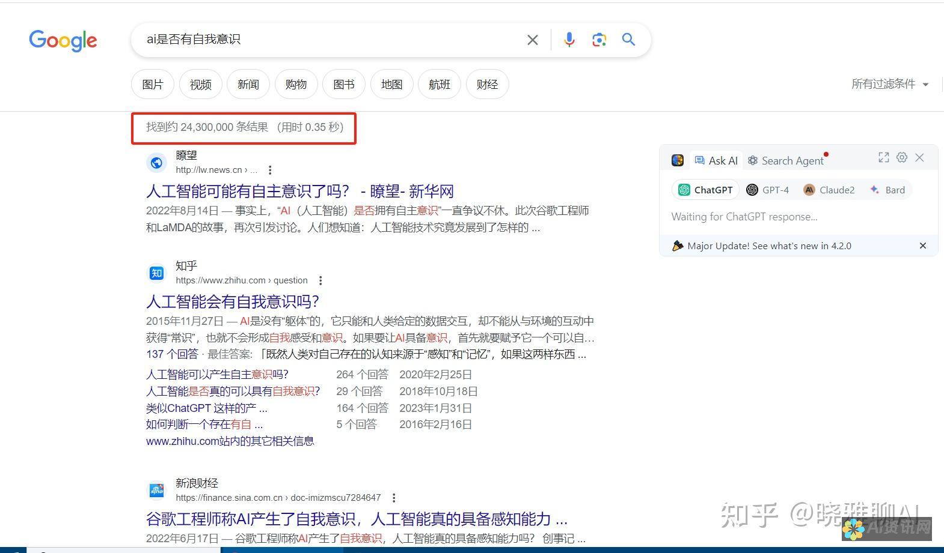This screenshot has height=553, width=944.
Task: Click the blue magnifier search icon
Action: click(x=628, y=40)
